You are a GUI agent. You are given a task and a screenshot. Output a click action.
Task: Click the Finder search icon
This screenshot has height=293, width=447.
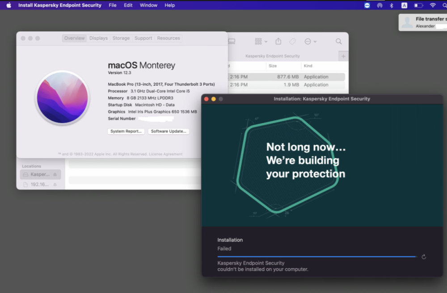339,42
